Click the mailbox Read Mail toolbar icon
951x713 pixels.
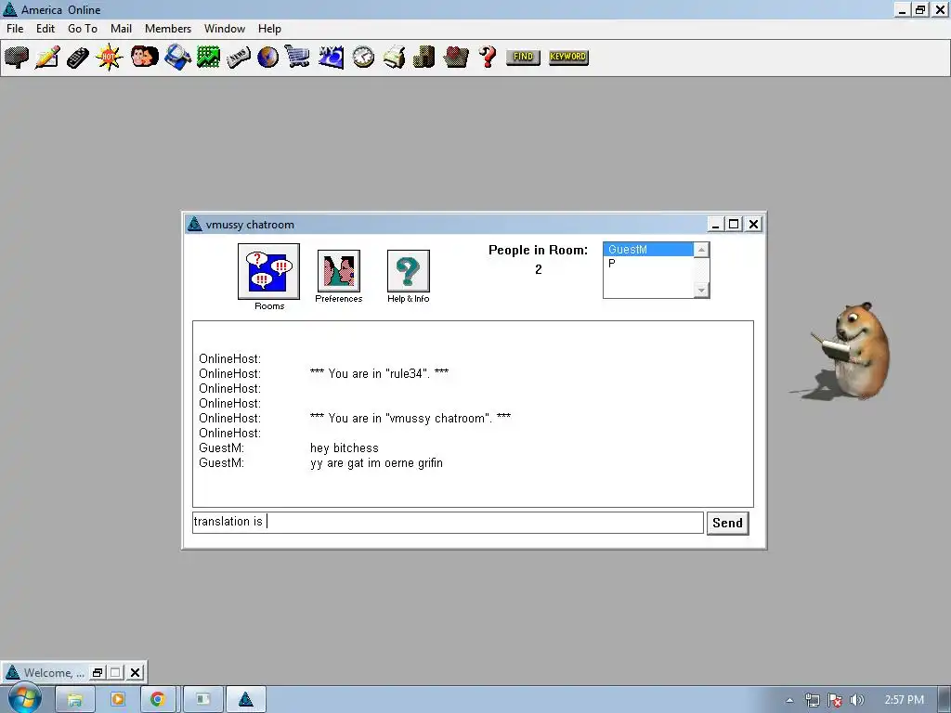tap(17, 58)
